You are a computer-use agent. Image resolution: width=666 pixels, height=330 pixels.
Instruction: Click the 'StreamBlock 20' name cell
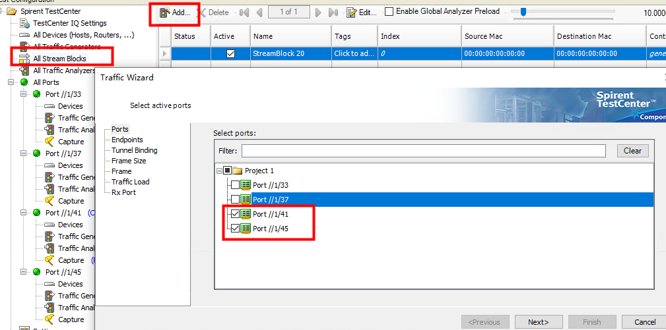click(290, 54)
